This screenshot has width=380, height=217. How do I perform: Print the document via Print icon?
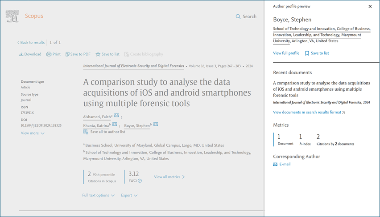click(x=49, y=54)
